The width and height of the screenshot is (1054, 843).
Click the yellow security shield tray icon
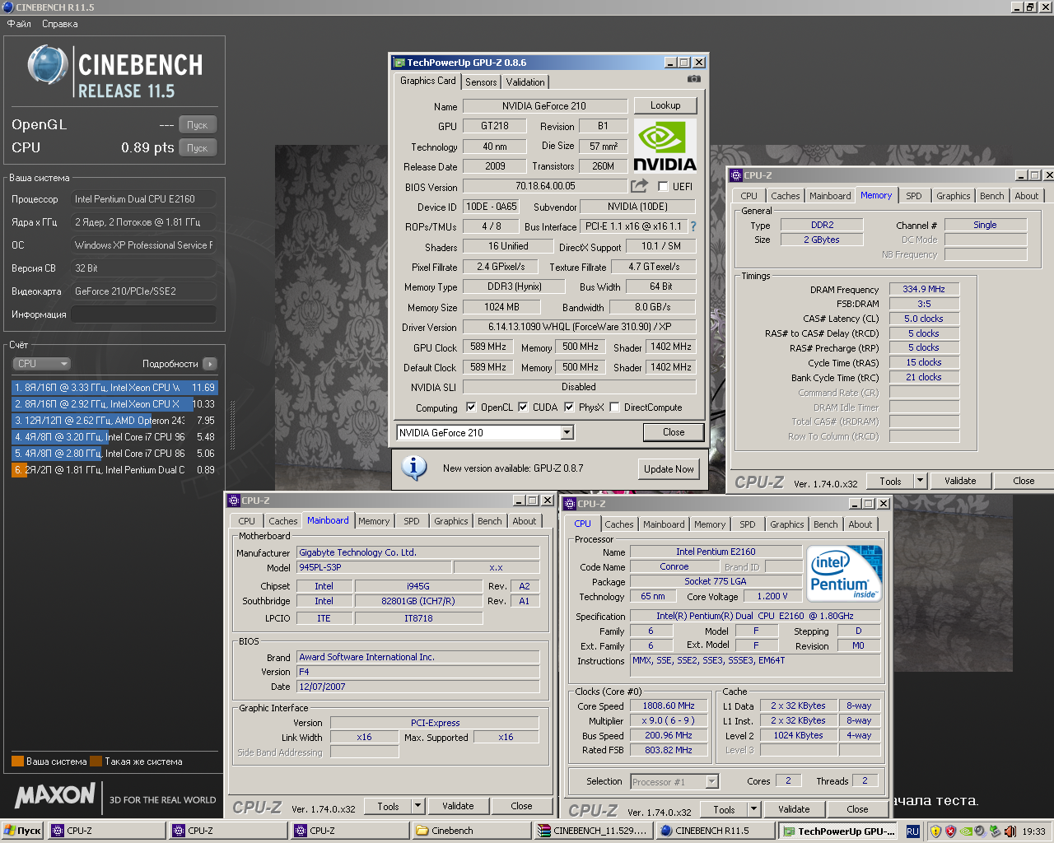935,831
